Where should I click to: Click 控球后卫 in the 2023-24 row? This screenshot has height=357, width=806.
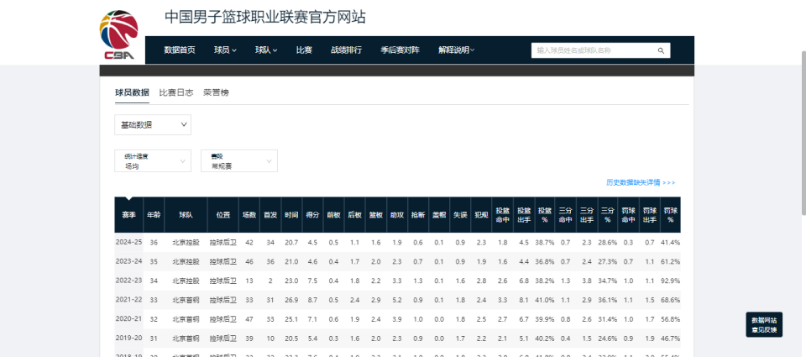[223, 261]
